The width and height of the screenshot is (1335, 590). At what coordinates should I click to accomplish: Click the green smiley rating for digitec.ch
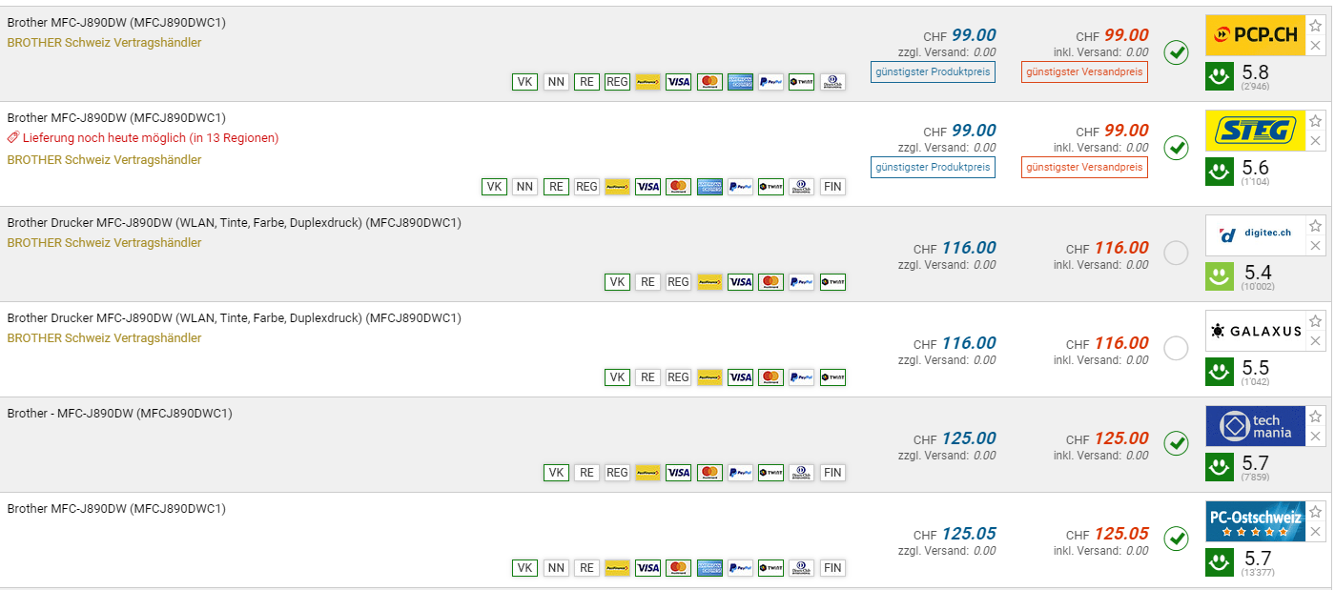1220,276
